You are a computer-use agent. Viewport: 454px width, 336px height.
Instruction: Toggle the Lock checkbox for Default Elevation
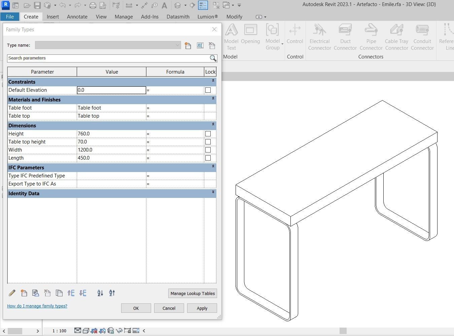(208, 90)
